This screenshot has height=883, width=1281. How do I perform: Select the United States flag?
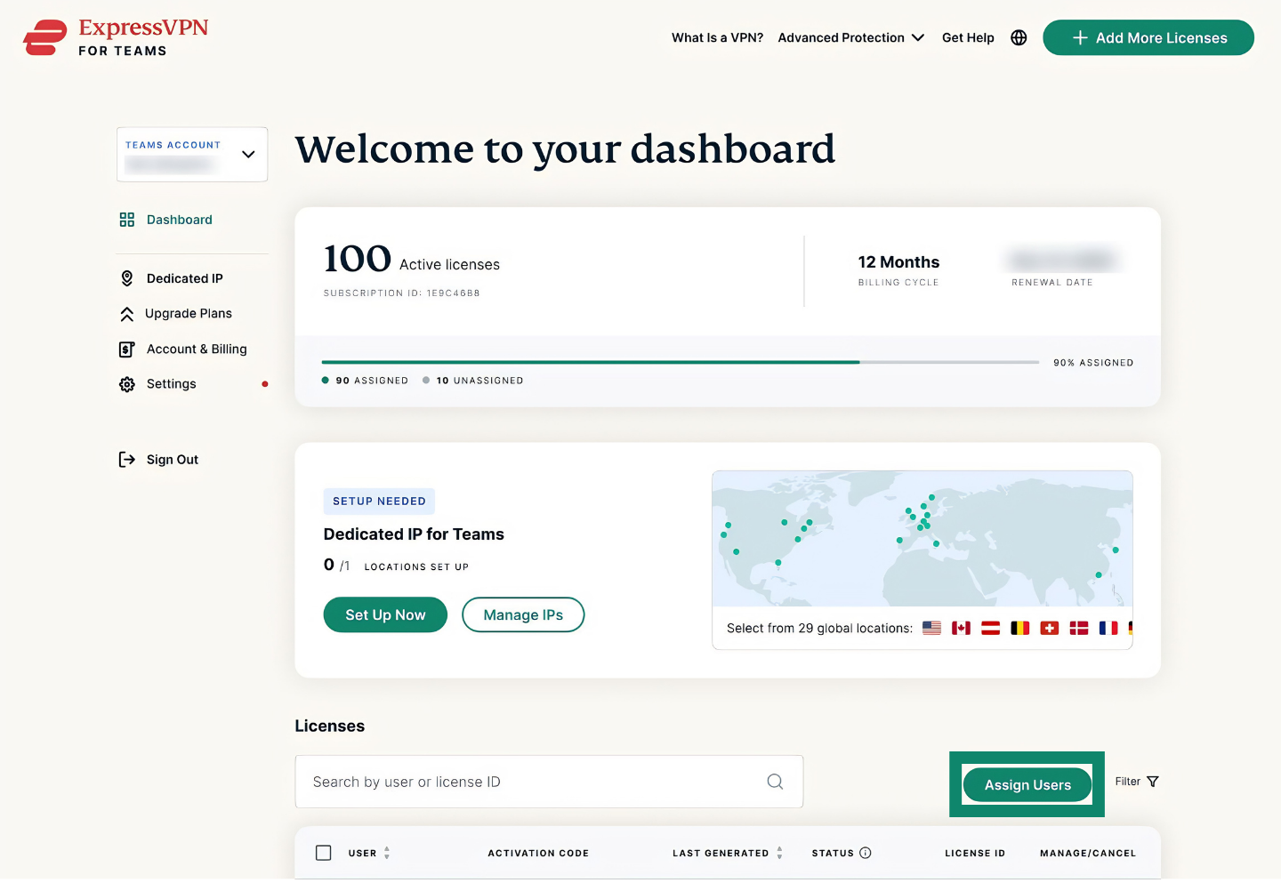[931, 628]
